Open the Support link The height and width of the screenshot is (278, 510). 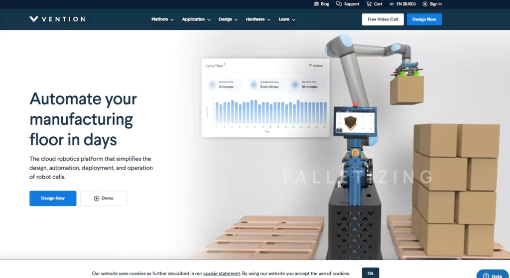[347, 4]
